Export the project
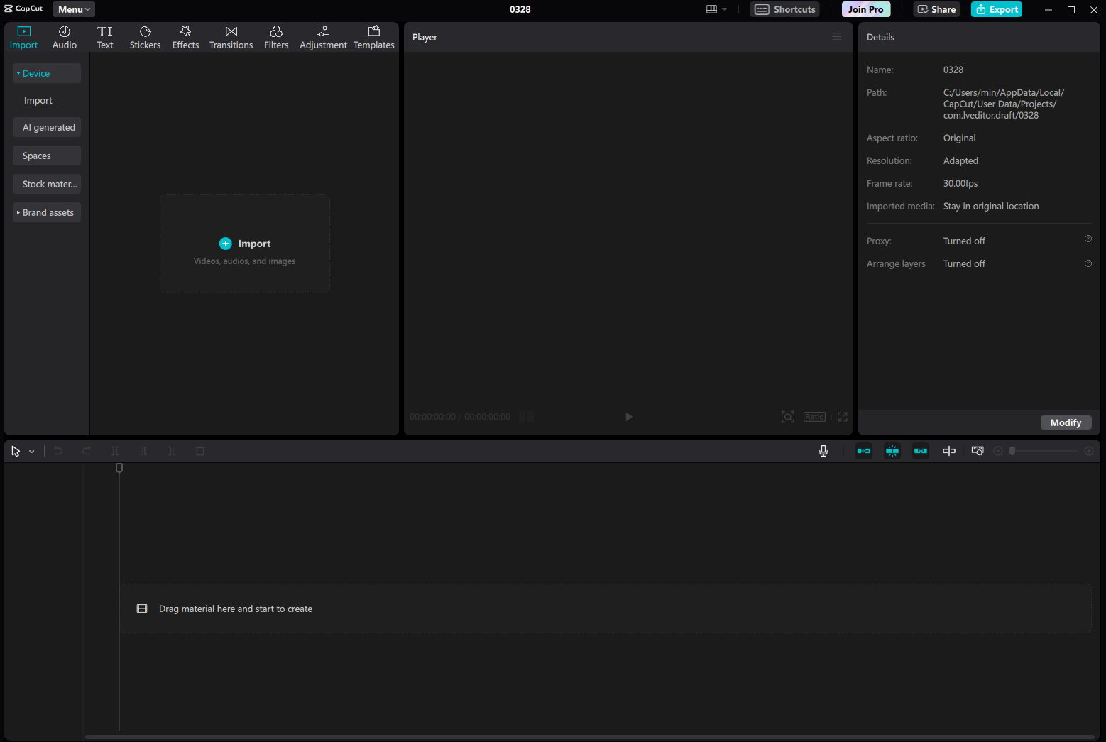Screen dimensions: 1106x742 (997, 9)
